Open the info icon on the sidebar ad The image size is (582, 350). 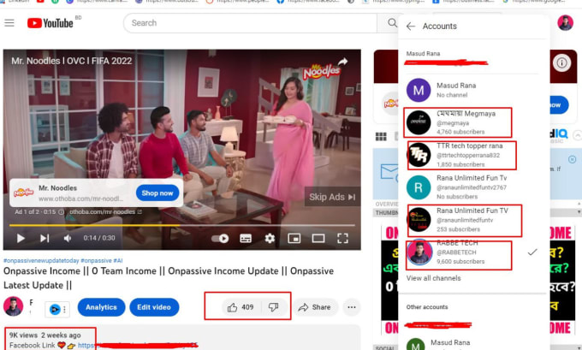point(561,63)
